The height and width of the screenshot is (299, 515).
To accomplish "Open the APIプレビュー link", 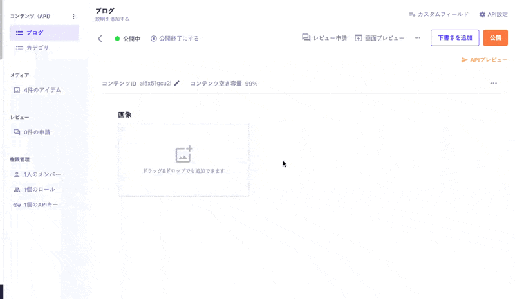I will tap(485, 60).
